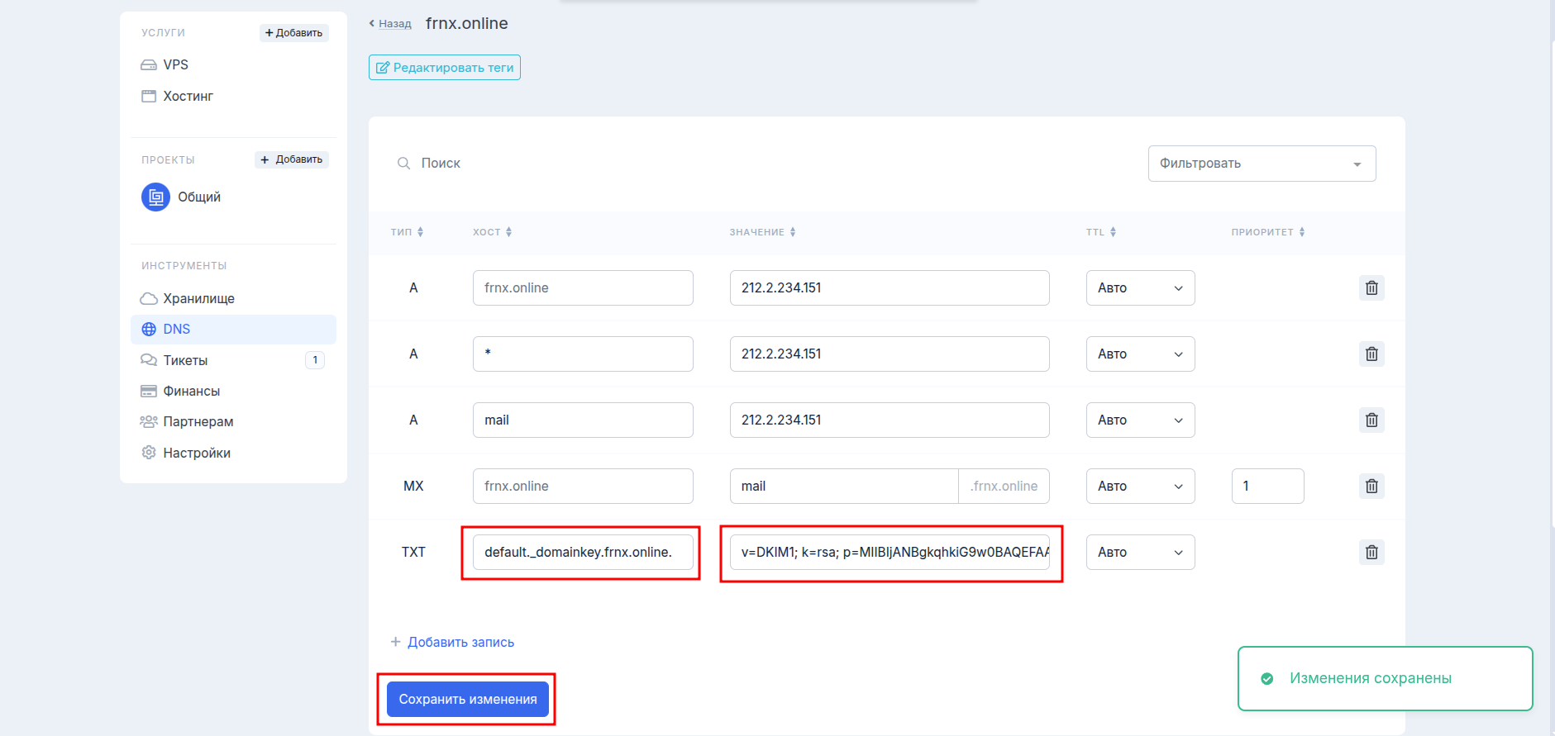Delete the frnx.online A record
1555x736 pixels.
tap(1371, 287)
